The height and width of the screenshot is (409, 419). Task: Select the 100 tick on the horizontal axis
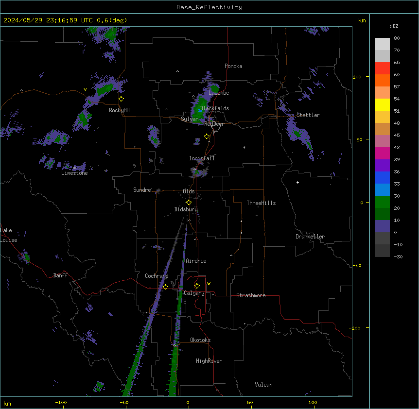click(x=313, y=402)
